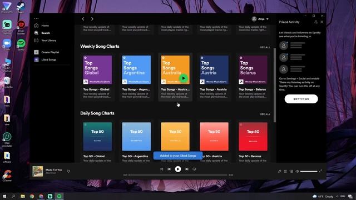Open the Zoom desktop shortcut
This screenshot has height=200, width=356.
pos(7,45)
